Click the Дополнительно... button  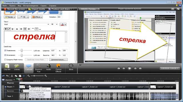tap(58, 59)
